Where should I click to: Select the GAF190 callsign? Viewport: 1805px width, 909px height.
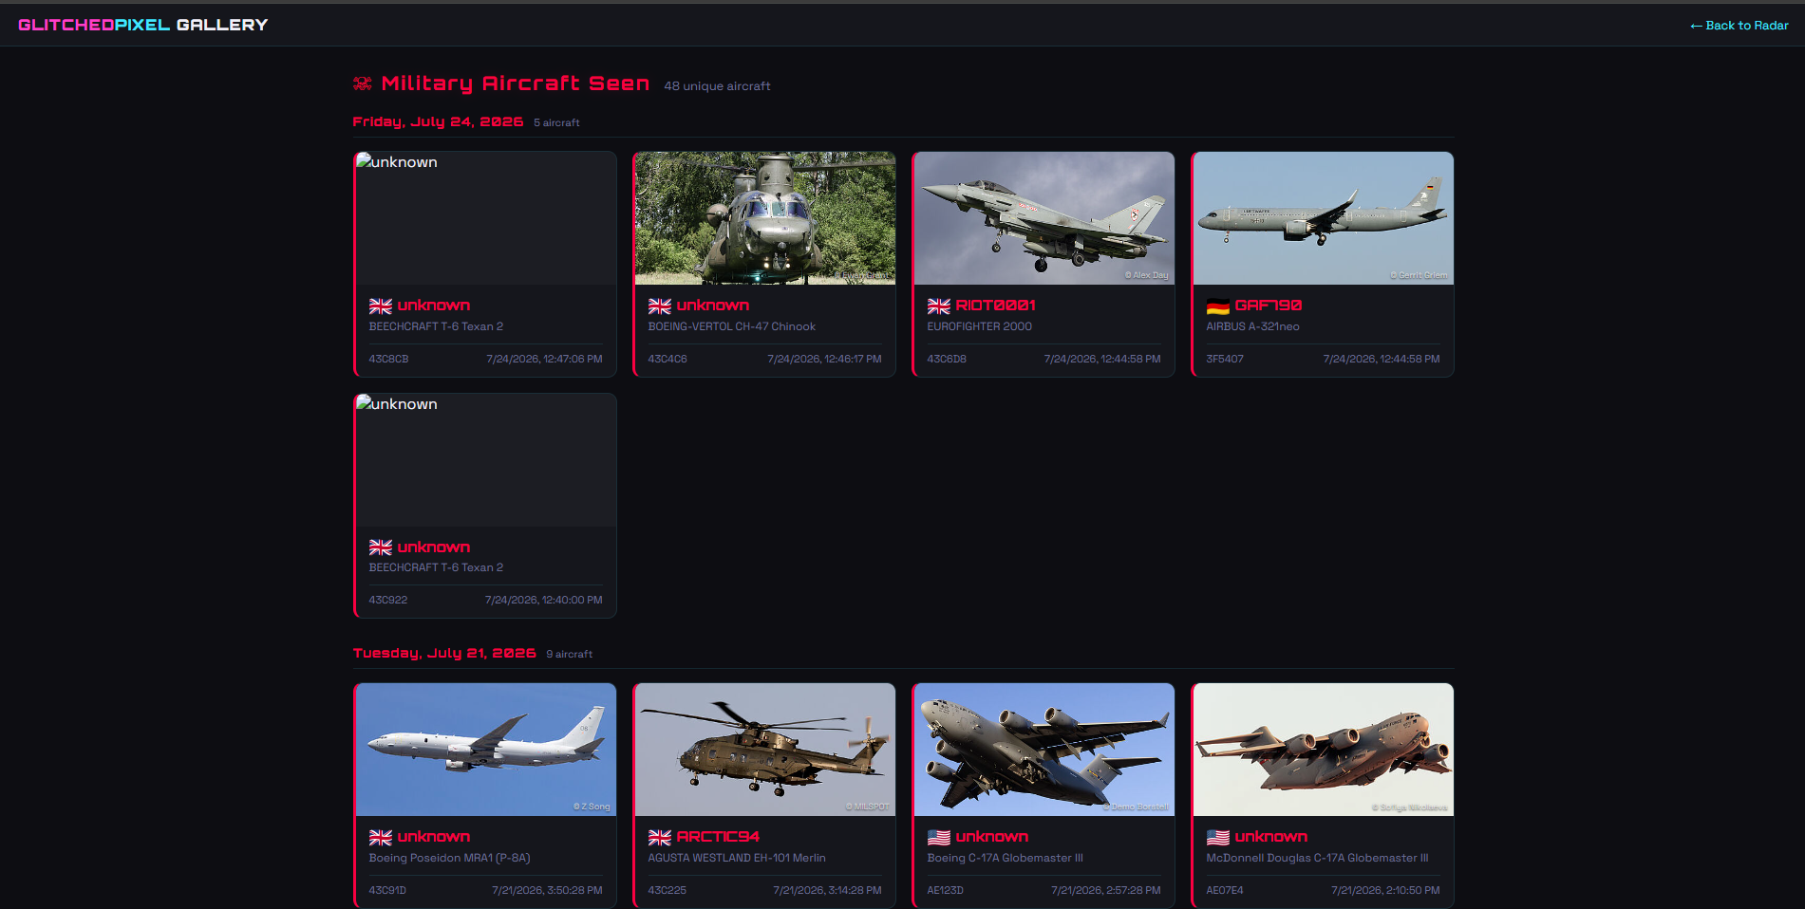coord(1269,306)
